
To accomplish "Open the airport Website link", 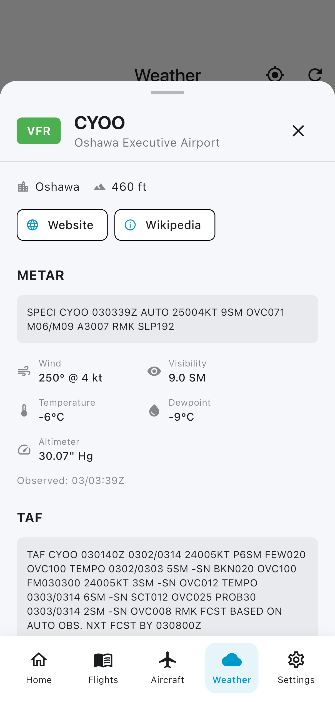I will click(x=62, y=225).
